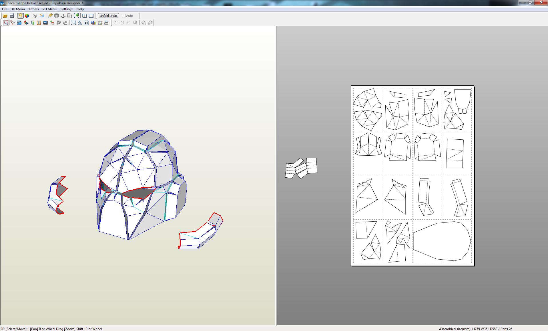Click the clipboard copy pattern icon
Screen dimensions: 548x331
point(100,23)
